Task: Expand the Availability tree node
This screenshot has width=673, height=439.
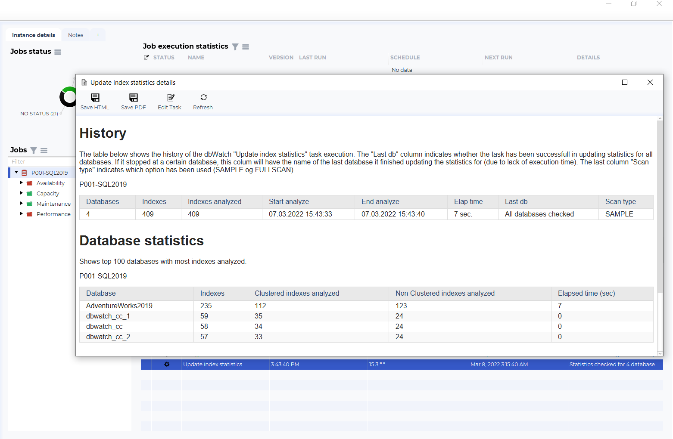Action: (x=22, y=182)
